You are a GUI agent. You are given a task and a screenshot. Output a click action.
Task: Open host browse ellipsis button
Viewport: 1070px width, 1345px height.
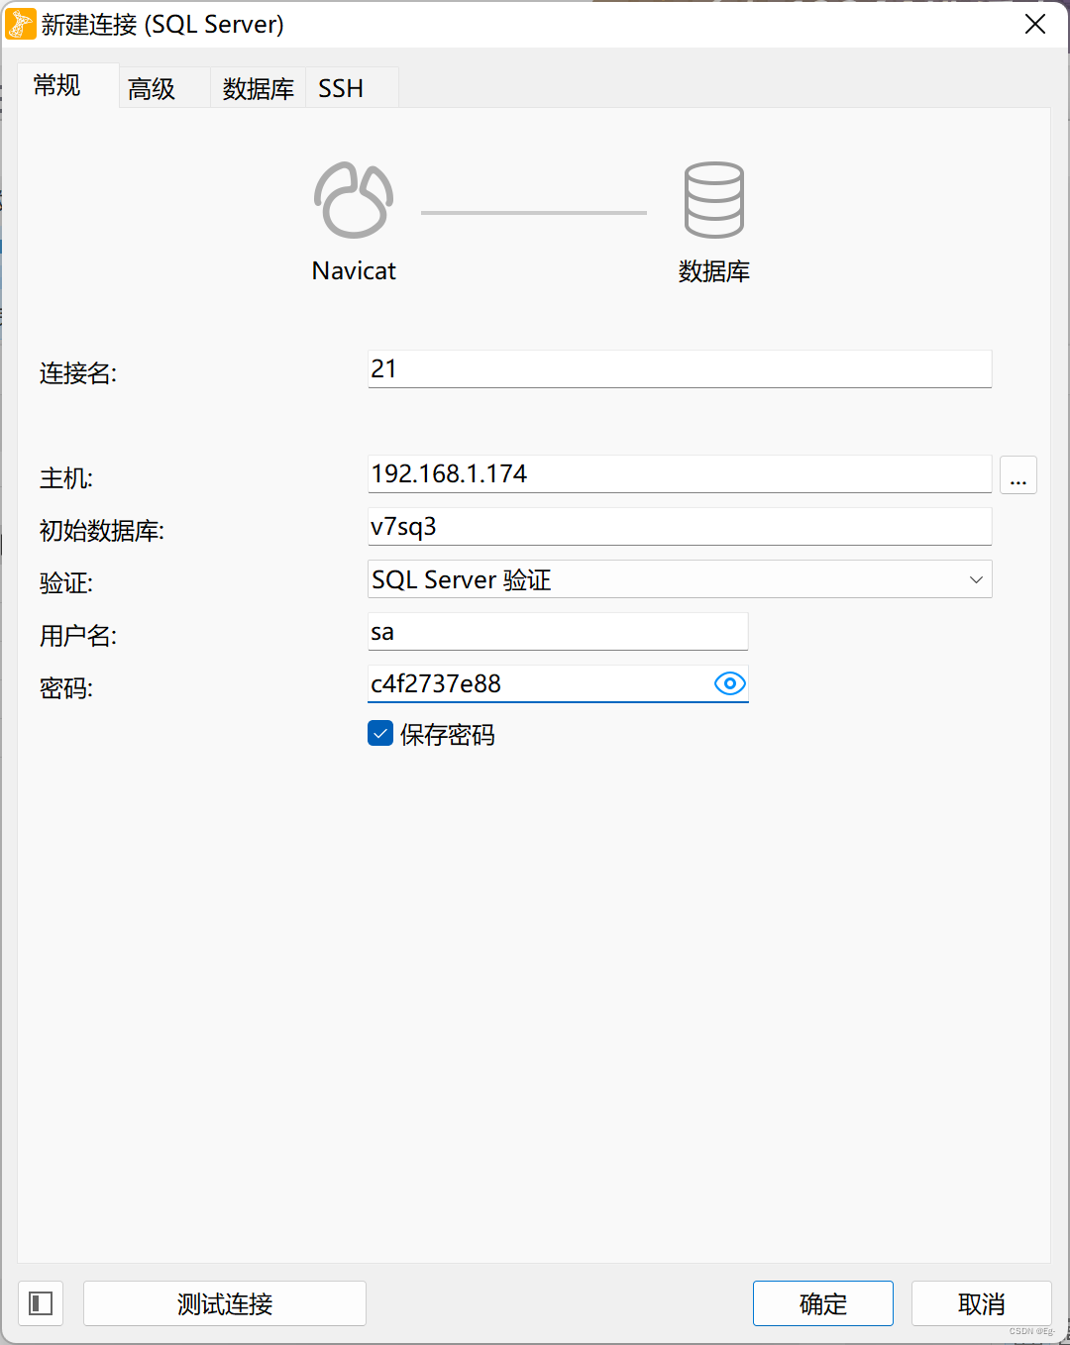[1018, 475]
